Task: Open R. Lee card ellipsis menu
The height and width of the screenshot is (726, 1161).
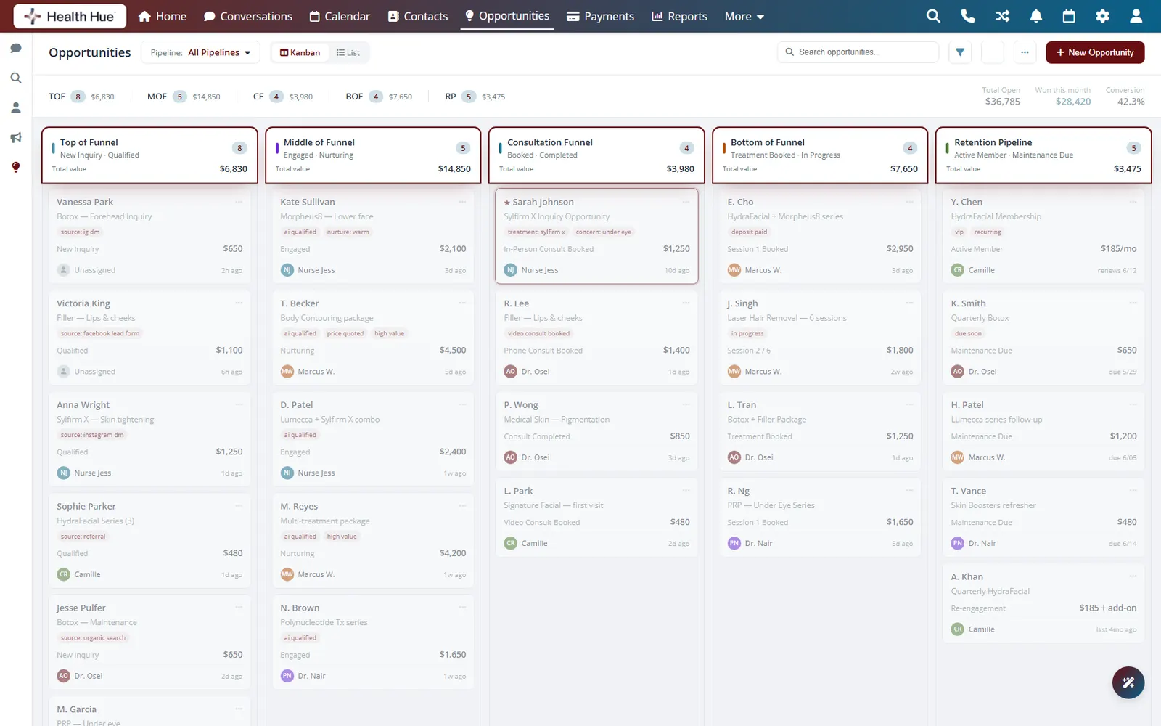Action: click(x=686, y=303)
